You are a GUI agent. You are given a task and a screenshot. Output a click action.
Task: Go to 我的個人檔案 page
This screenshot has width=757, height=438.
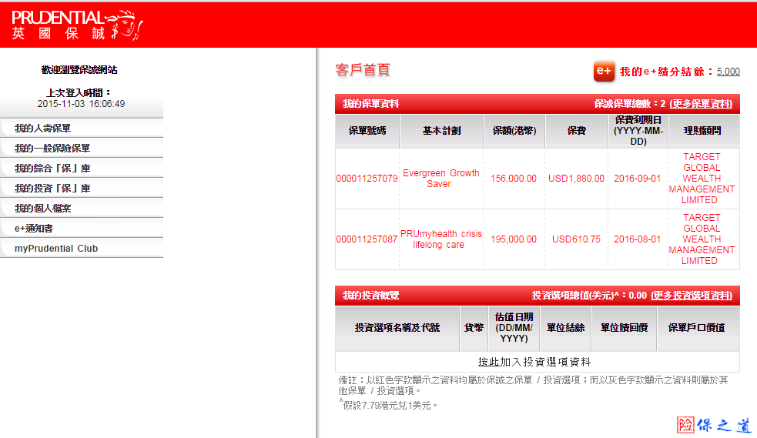(x=82, y=209)
